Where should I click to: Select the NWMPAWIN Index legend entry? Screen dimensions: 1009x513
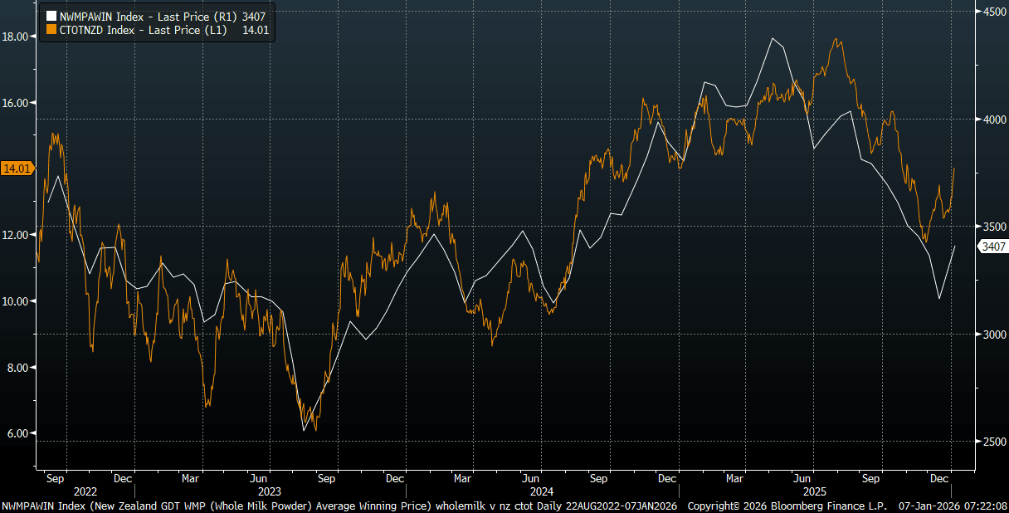pyautogui.click(x=157, y=16)
